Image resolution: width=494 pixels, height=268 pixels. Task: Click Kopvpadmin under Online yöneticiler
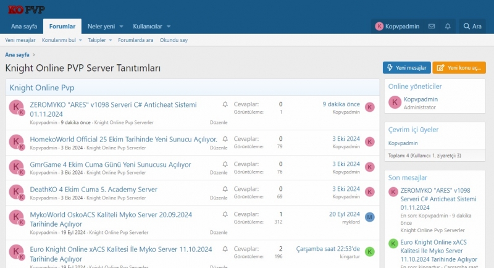tap(421, 99)
